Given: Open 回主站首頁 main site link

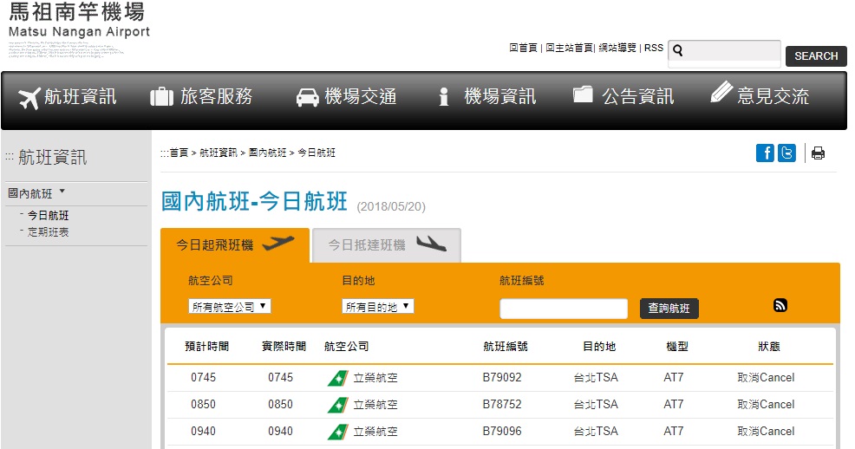Looking at the screenshot, I should tap(569, 48).
